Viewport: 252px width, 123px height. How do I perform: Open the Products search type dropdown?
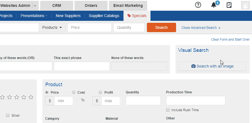52,27
